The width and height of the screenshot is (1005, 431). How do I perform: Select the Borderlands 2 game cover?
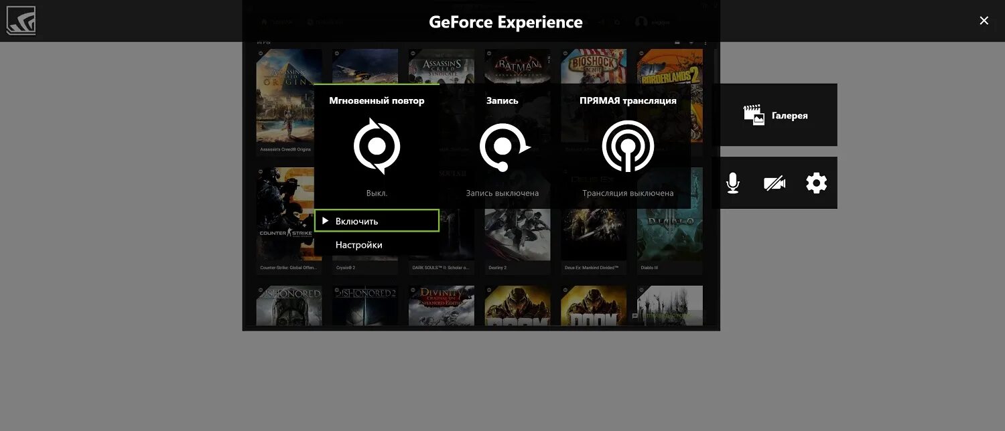pyautogui.click(x=670, y=95)
